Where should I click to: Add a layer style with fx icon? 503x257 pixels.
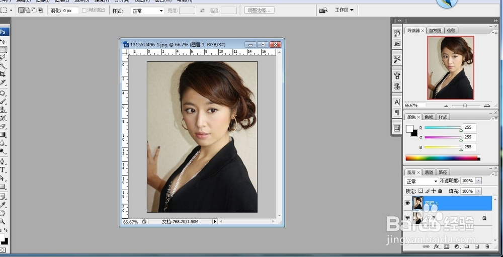[x=436, y=246]
